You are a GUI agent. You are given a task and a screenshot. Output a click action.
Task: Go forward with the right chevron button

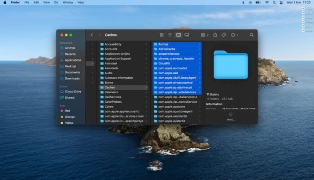click(x=99, y=35)
